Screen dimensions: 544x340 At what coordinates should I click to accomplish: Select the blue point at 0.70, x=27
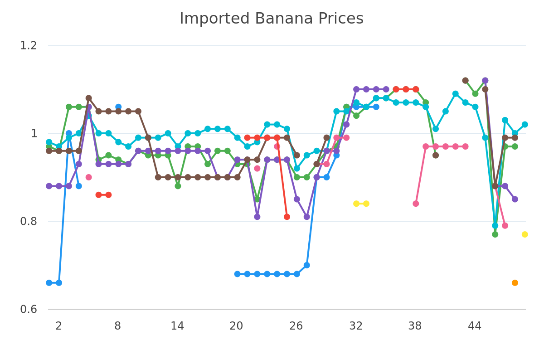pyautogui.click(x=307, y=265)
